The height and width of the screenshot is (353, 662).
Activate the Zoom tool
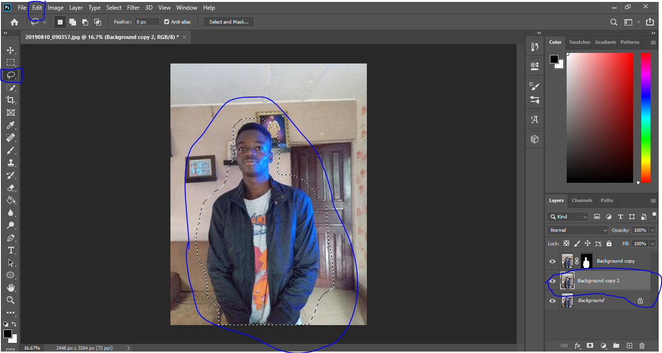tap(11, 300)
